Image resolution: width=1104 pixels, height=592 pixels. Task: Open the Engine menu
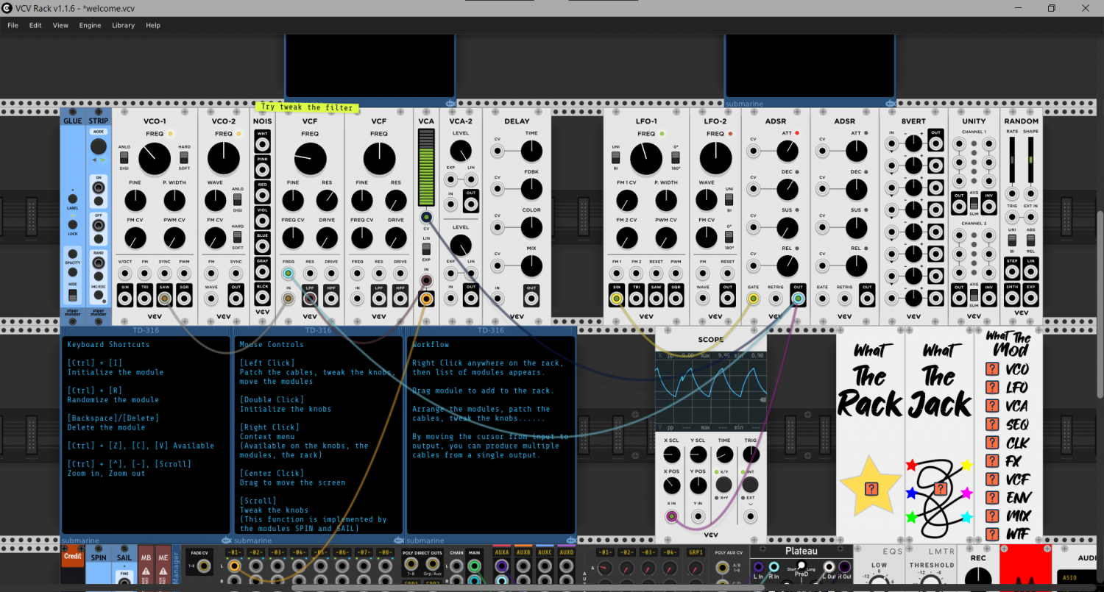[x=90, y=25]
